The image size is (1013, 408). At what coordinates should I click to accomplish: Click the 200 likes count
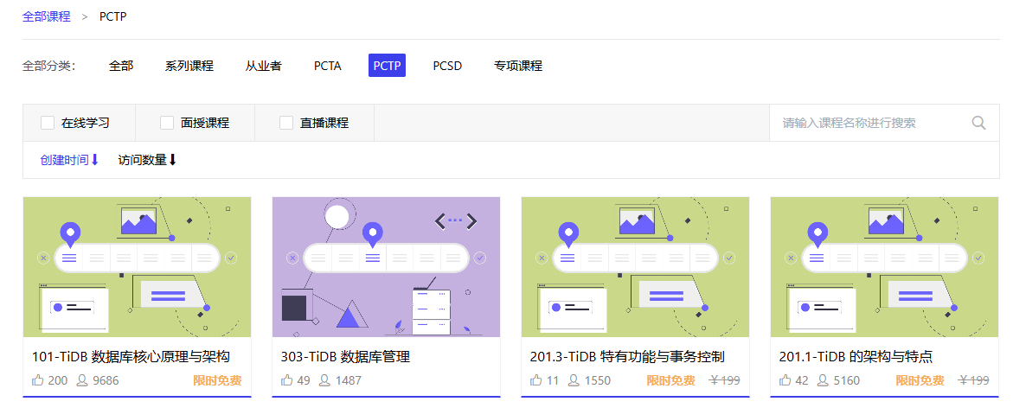click(57, 381)
